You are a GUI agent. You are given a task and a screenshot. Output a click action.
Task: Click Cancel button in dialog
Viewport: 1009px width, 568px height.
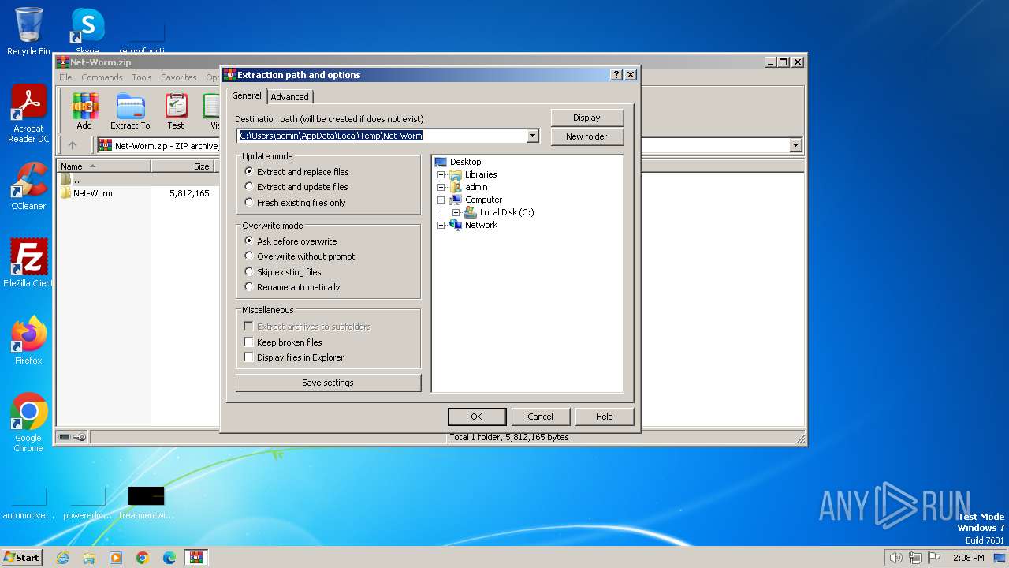coord(540,417)
